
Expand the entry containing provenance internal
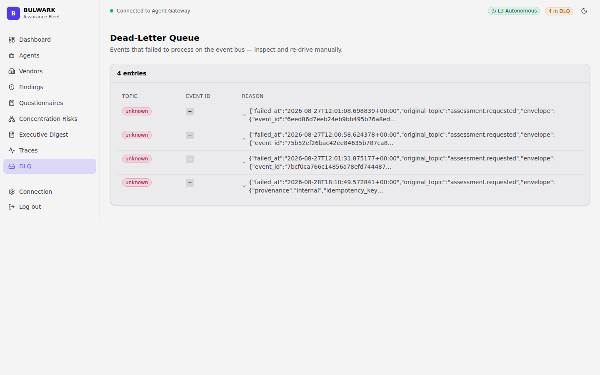[244, 186]
